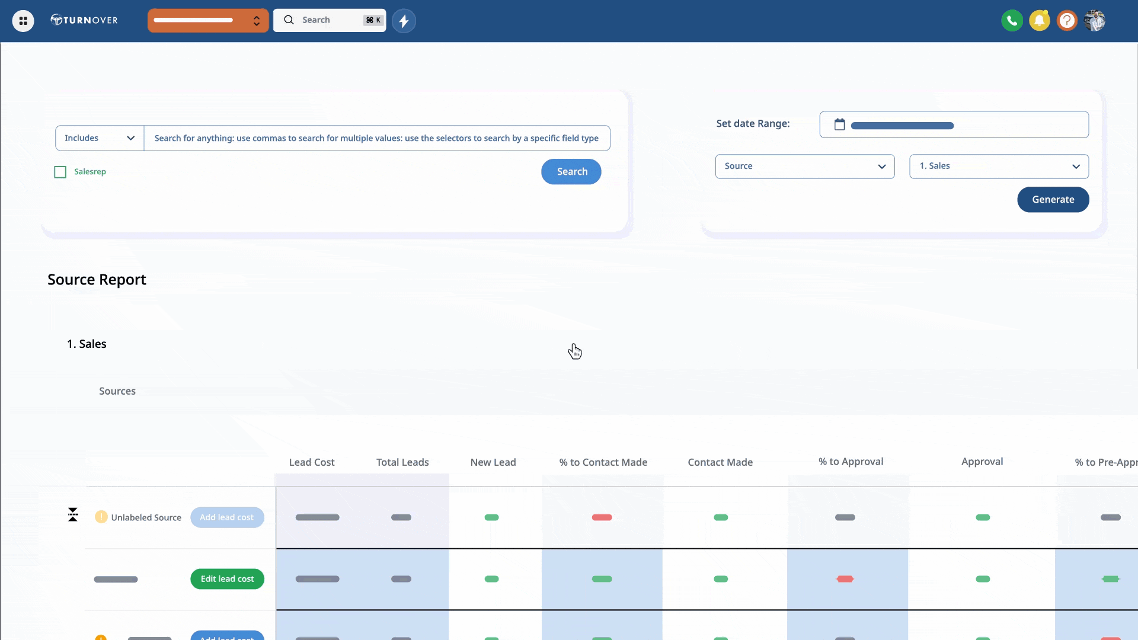The image size is (1138, 640).
Task: Open the user profile avatar
Action: 1094,21
